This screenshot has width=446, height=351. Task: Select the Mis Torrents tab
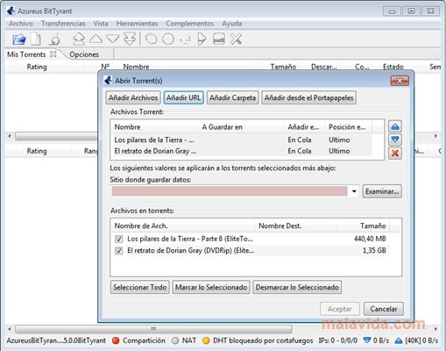pyautogui.click(x=26, y=54)
